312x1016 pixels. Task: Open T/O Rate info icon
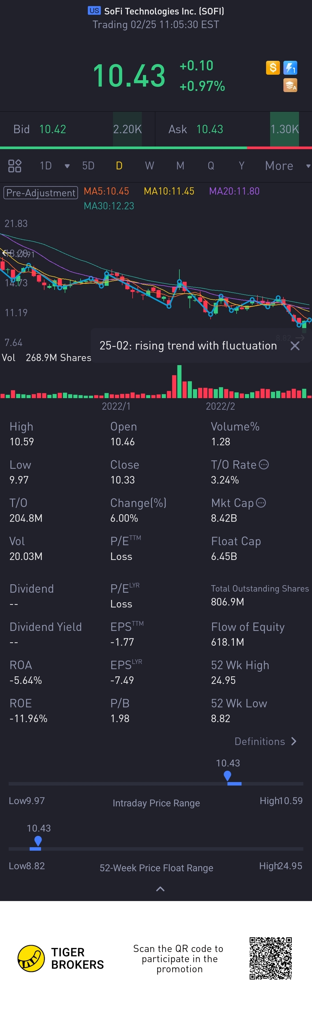tap(264, 465)
